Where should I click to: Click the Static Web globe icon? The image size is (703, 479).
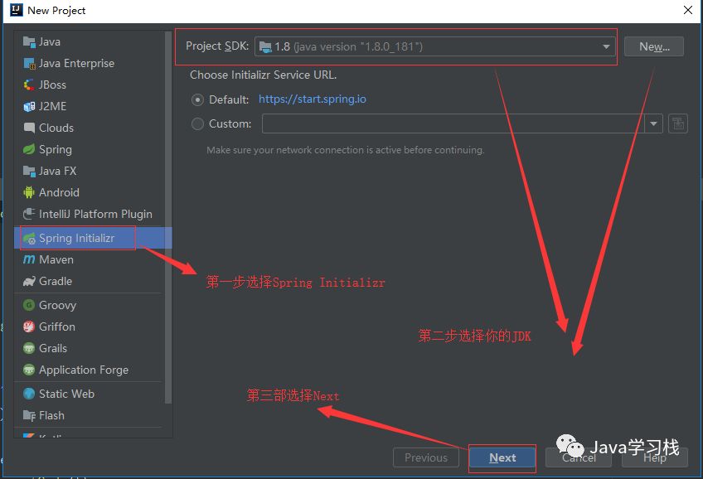click(29, 394)
